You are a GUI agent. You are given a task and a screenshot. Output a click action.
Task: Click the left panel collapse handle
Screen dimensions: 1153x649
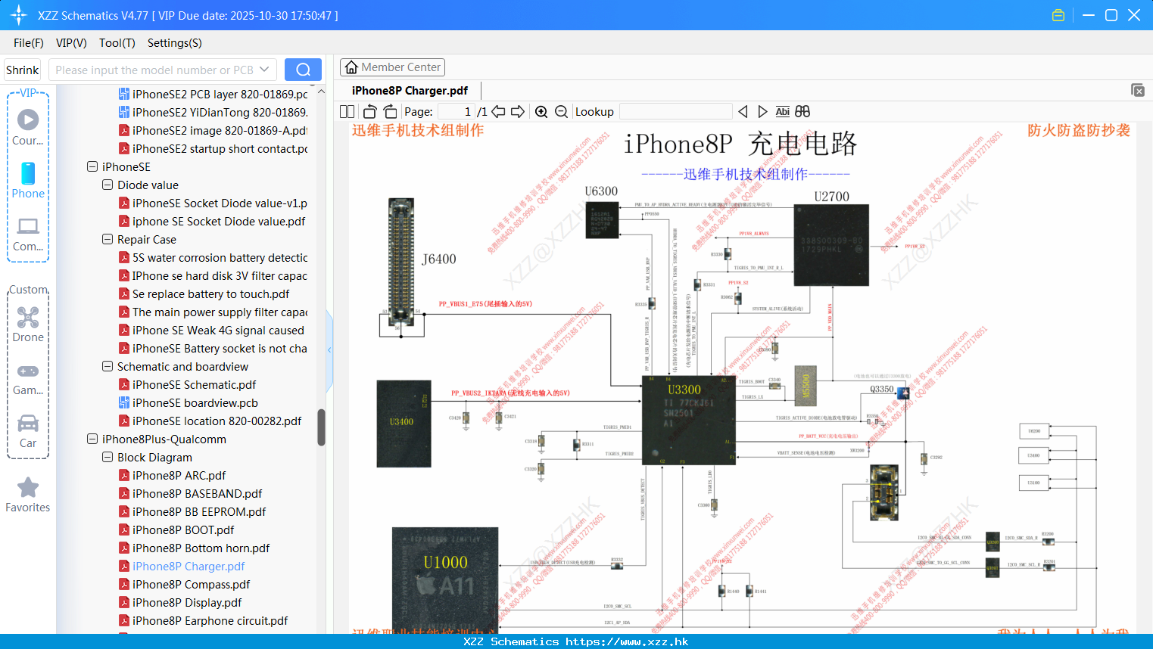click(329, 350)
